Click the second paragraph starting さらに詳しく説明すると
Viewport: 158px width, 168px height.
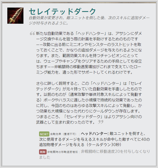pos(89,103)
